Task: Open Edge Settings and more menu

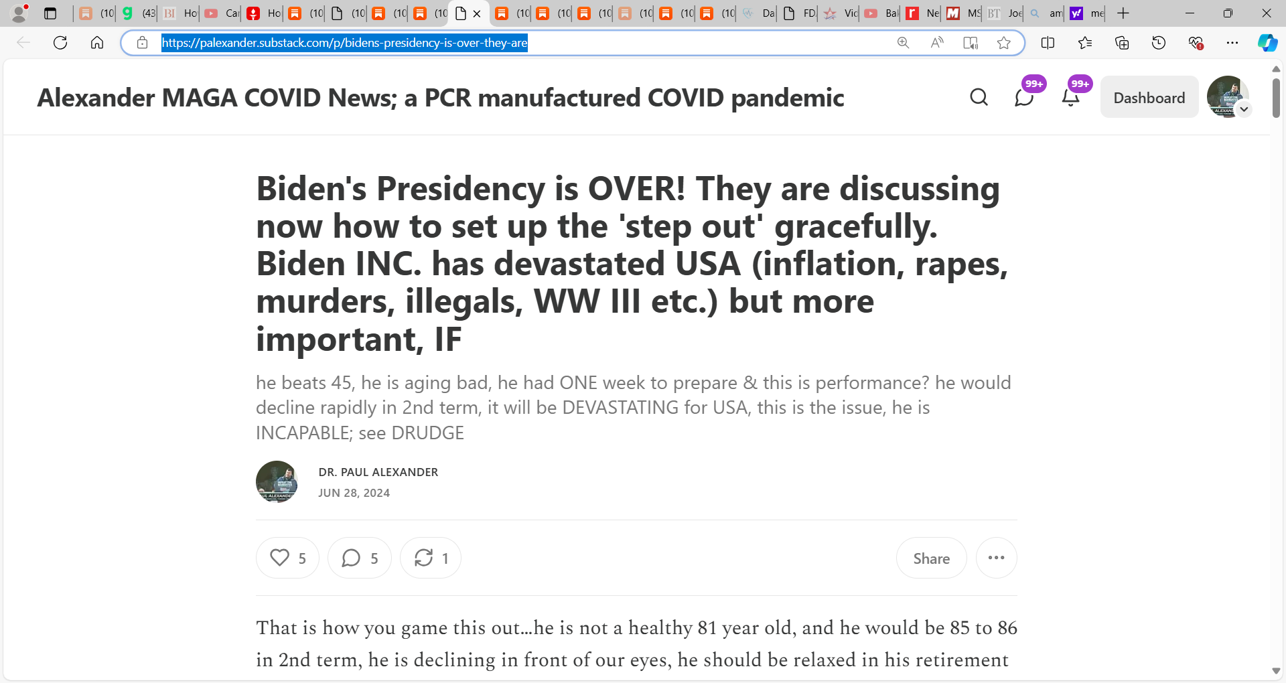Action: [1232, 43]
